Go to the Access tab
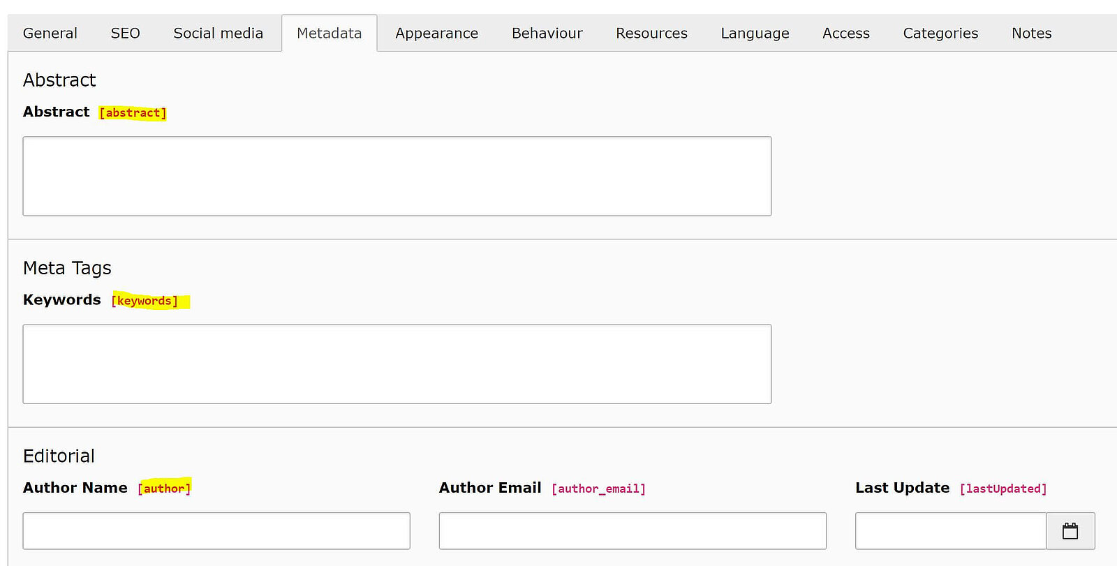Viewport: 1117px width, 566px height. click(x=845, y=33)
